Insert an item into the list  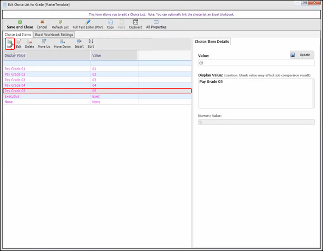click(x=79, y=44)
